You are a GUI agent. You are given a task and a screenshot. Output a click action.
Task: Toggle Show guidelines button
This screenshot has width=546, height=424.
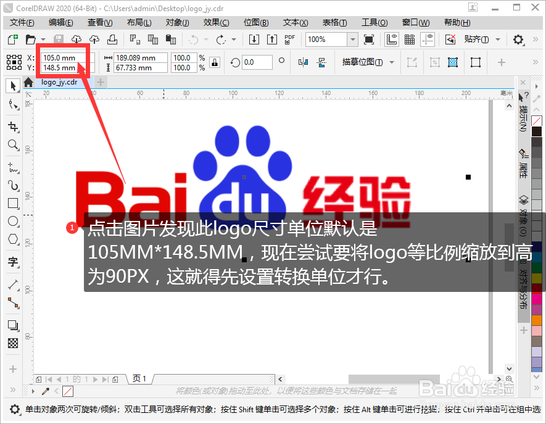[428, 39]
